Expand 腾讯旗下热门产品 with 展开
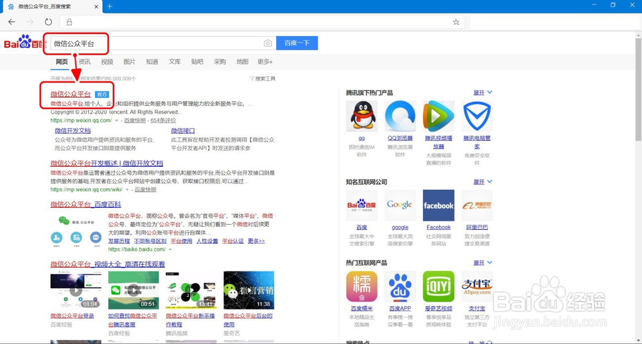This screenshot has width=642, height=344. point(483,92)
